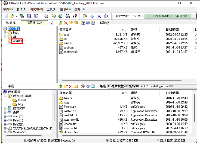Click the refresh icon in the local toolbar
200x145 pixels.
click(x=93, y=86)
